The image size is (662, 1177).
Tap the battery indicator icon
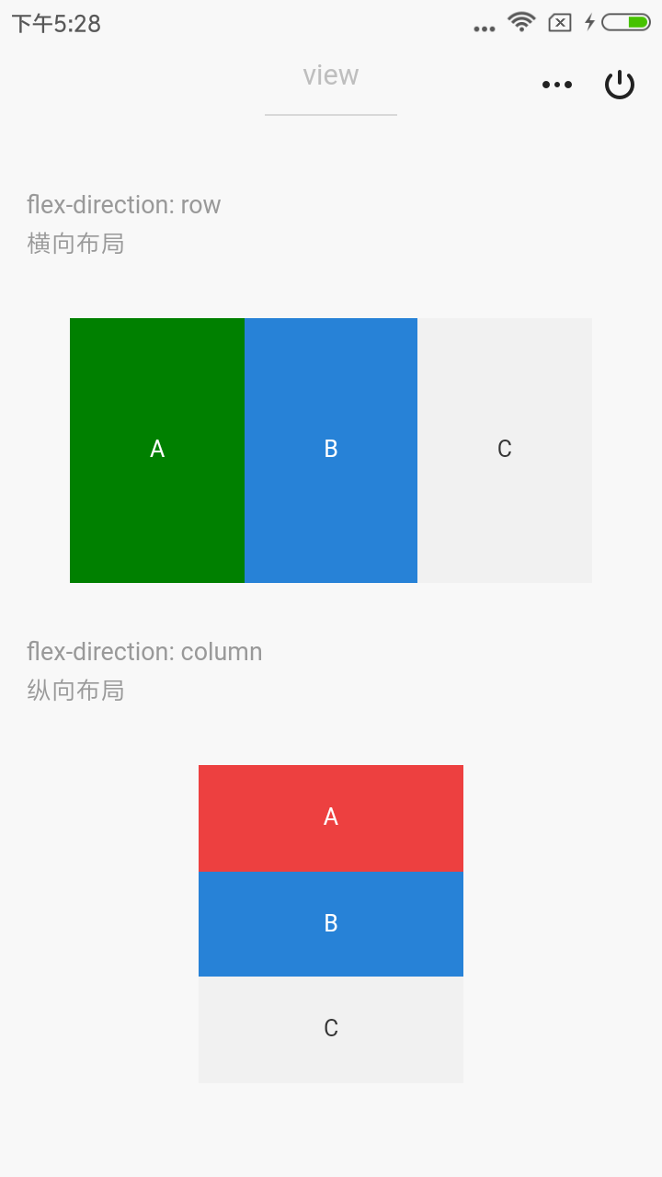click(x=626, y=22)
